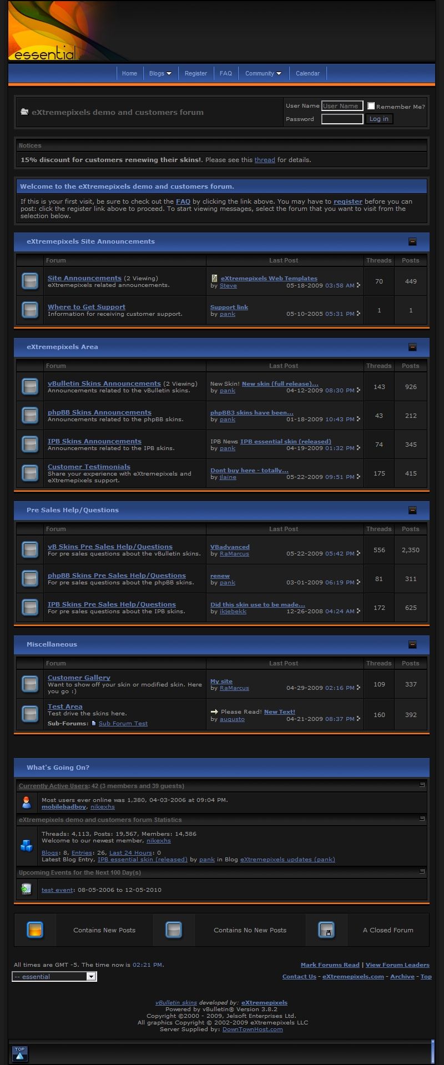Screen dimensions: 444x1065
Task: Go to Home in navigation bar
Action: 129,73
